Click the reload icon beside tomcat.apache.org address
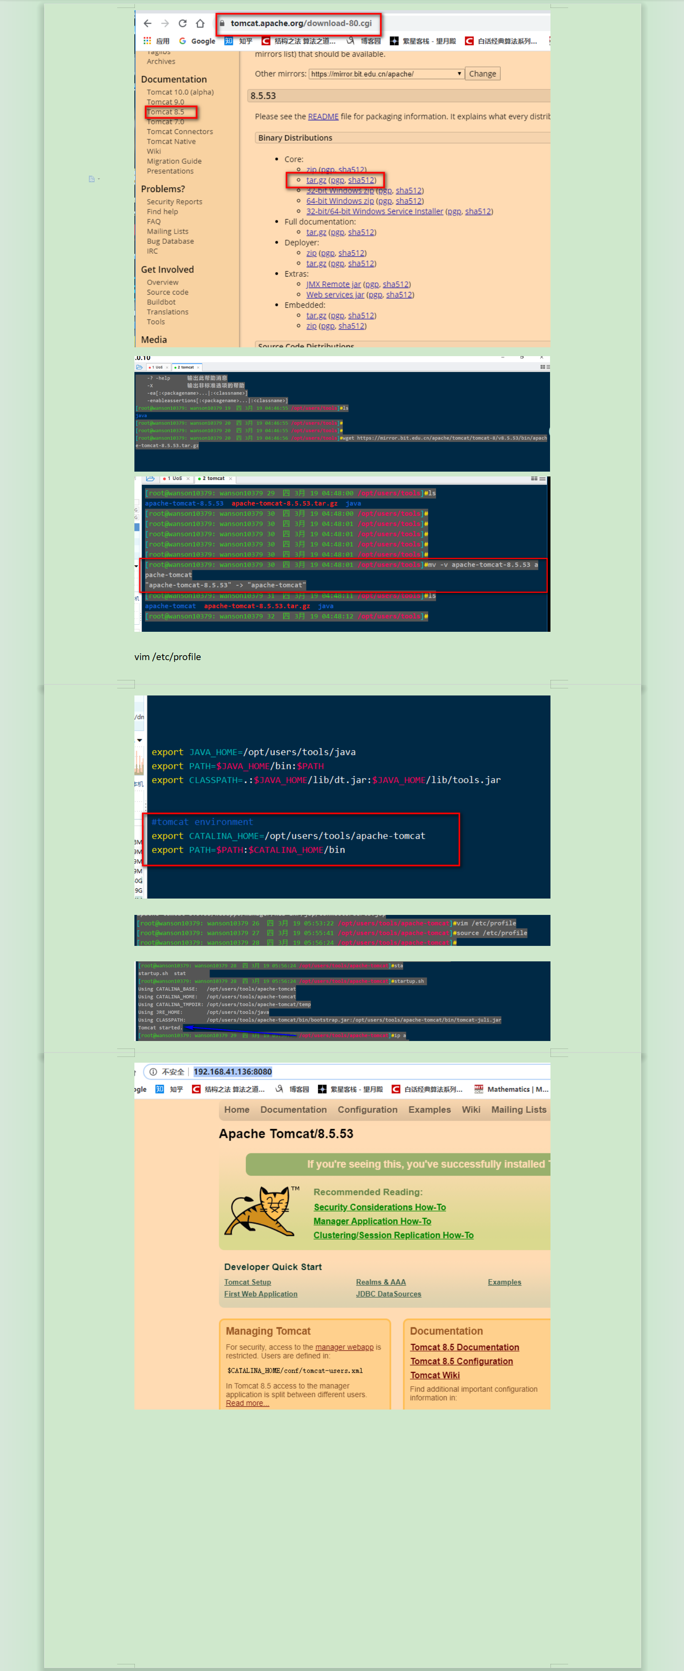 pos(183,23)
